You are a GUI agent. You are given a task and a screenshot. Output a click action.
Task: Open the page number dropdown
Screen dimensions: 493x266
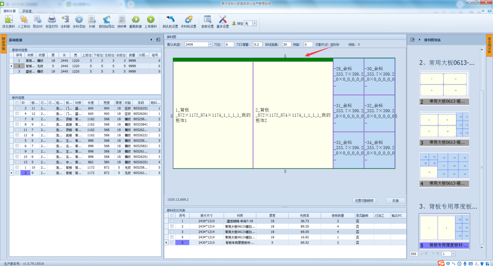tap(453, 254)
